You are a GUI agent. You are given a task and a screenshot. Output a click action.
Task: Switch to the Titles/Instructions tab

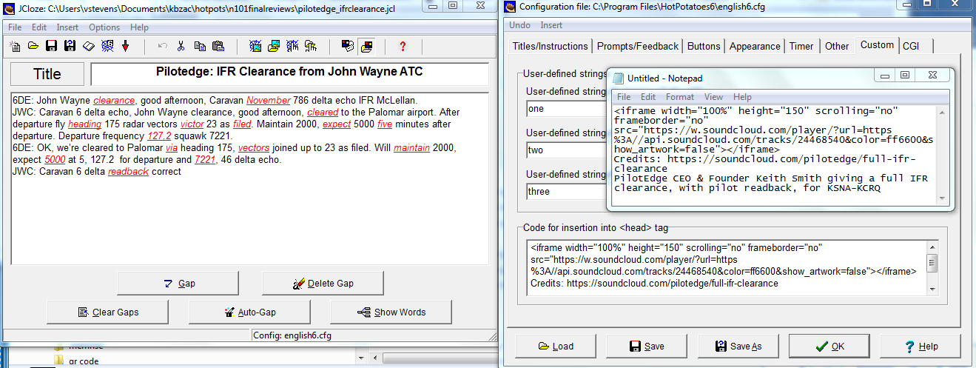pyautogui.click(x=550, y=46)
